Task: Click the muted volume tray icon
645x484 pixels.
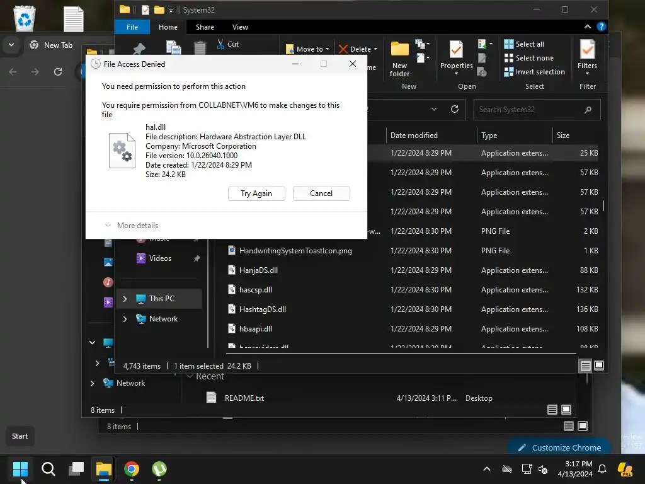Action: click(543, 469)
